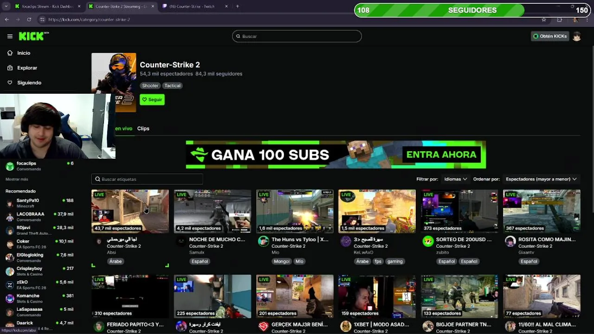Viewport: 594px width, 334px height.
Task: Click Español tag under NOCHE DE MUCHO stream
Action: tap(200, 261)
